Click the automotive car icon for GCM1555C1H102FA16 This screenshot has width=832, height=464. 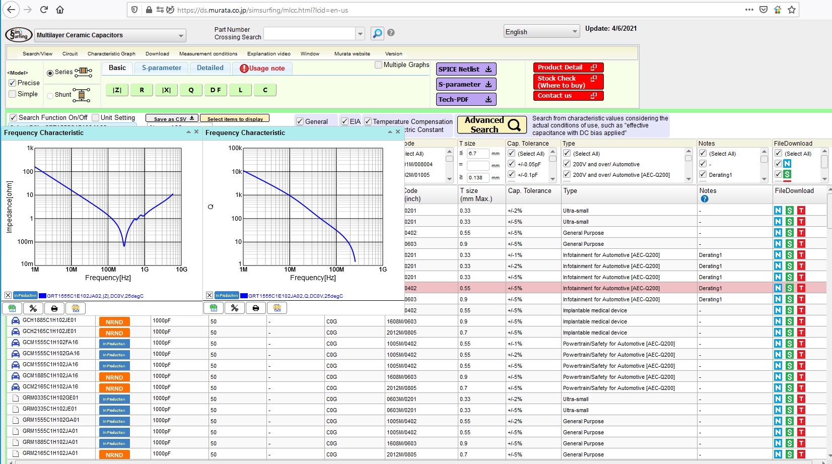(x=16, y=343)
